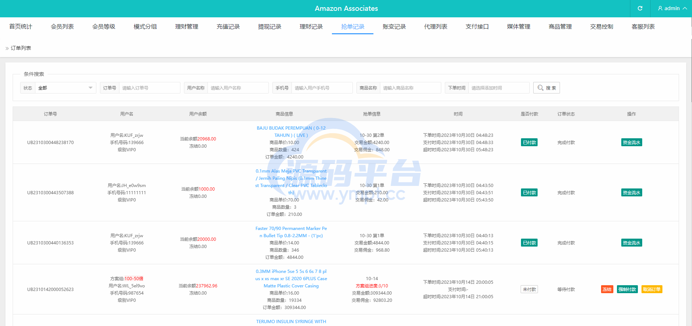
Task: Open the 代理列表 menu
Action: coord(435,27)
